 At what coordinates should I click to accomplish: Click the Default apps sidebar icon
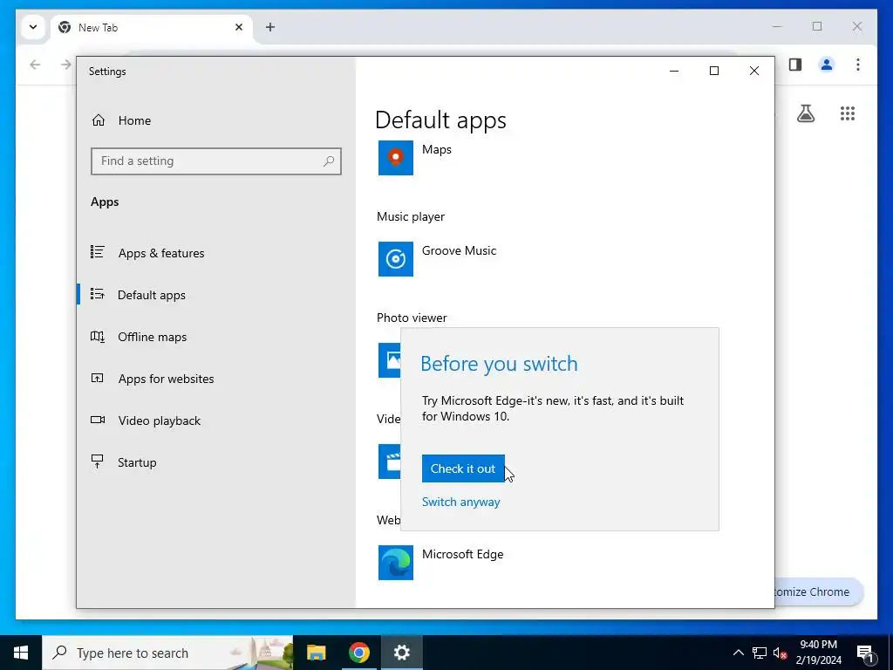pos(98,294)
